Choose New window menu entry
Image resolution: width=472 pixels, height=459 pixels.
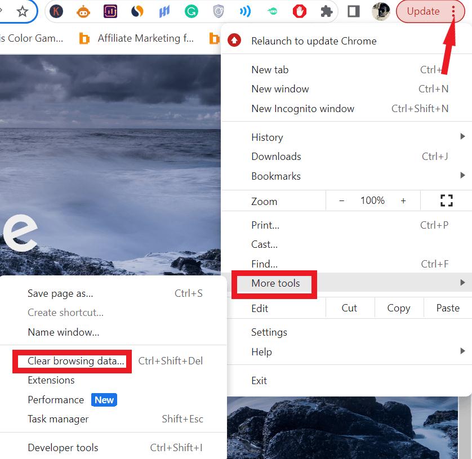346,89
